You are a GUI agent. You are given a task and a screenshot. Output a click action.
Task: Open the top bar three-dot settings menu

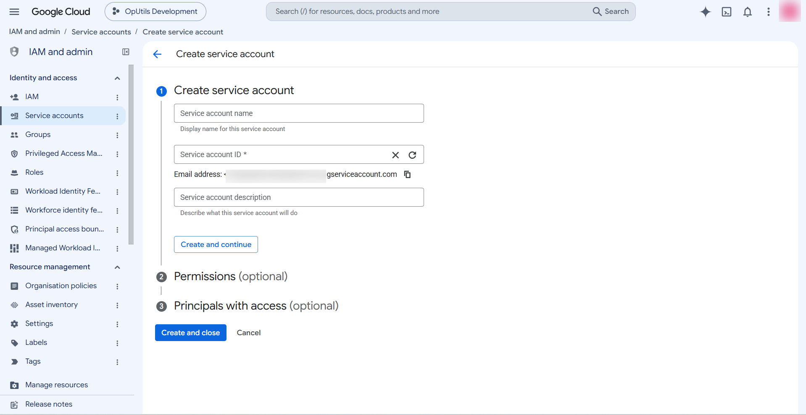click(x=769, y=12)
